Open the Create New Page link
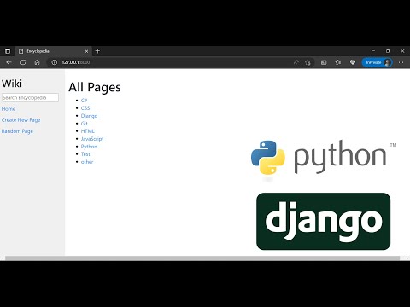 point(20,120)
